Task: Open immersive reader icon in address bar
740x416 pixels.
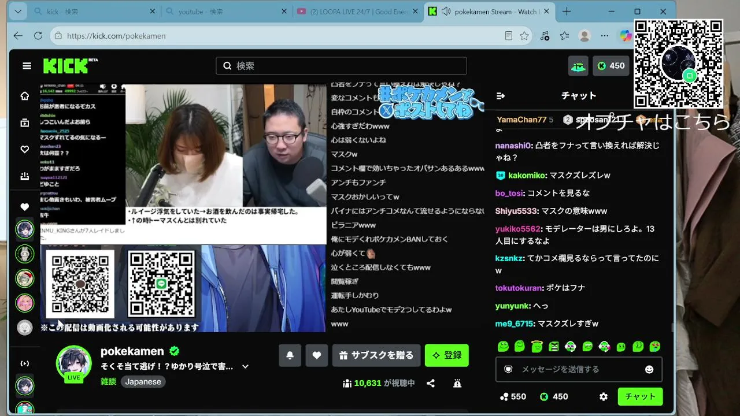Action: coord(508,36)
